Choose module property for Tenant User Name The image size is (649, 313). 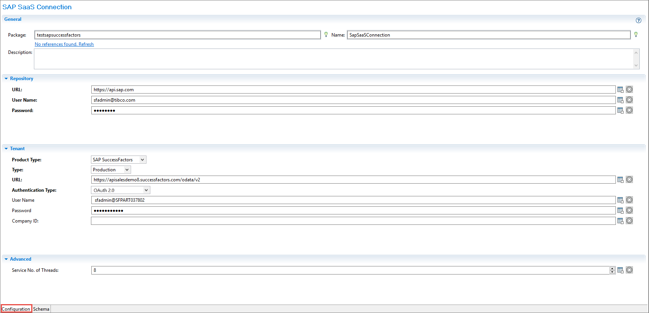(620, 200)
